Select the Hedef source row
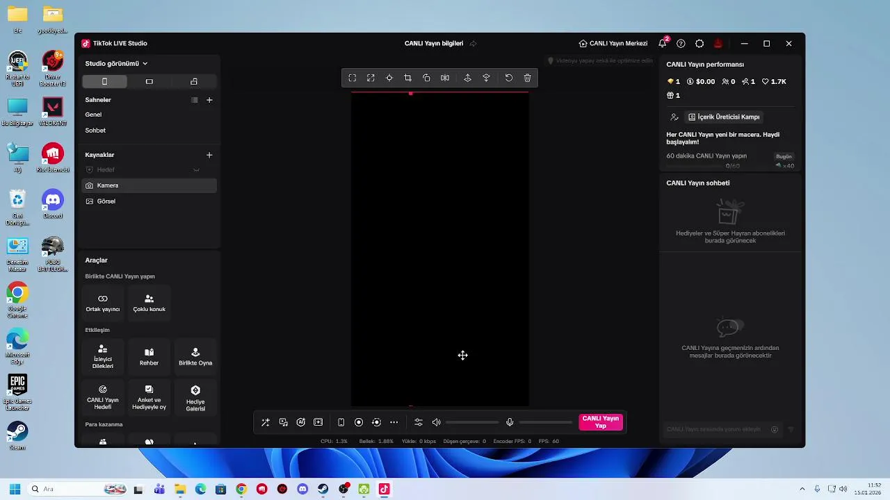Screen dimensions: 890x500 [x=149, y=170]
